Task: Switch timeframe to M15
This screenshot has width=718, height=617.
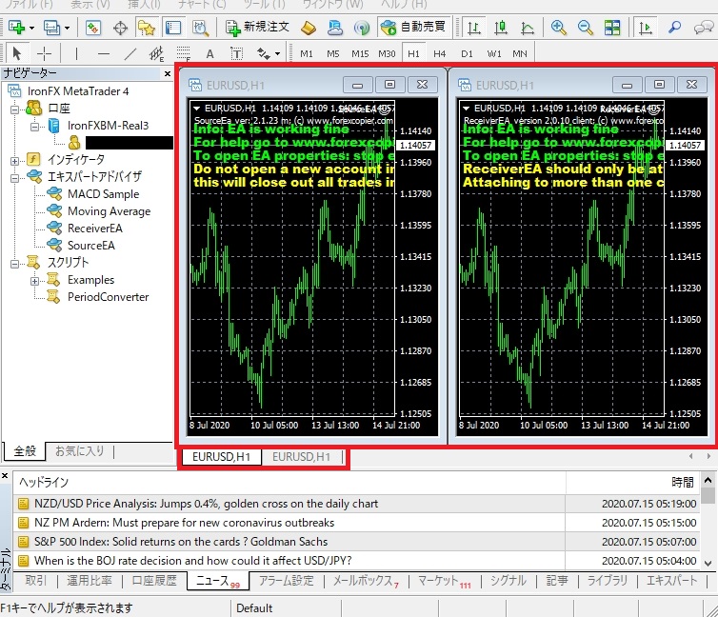Action: (360, 54)
